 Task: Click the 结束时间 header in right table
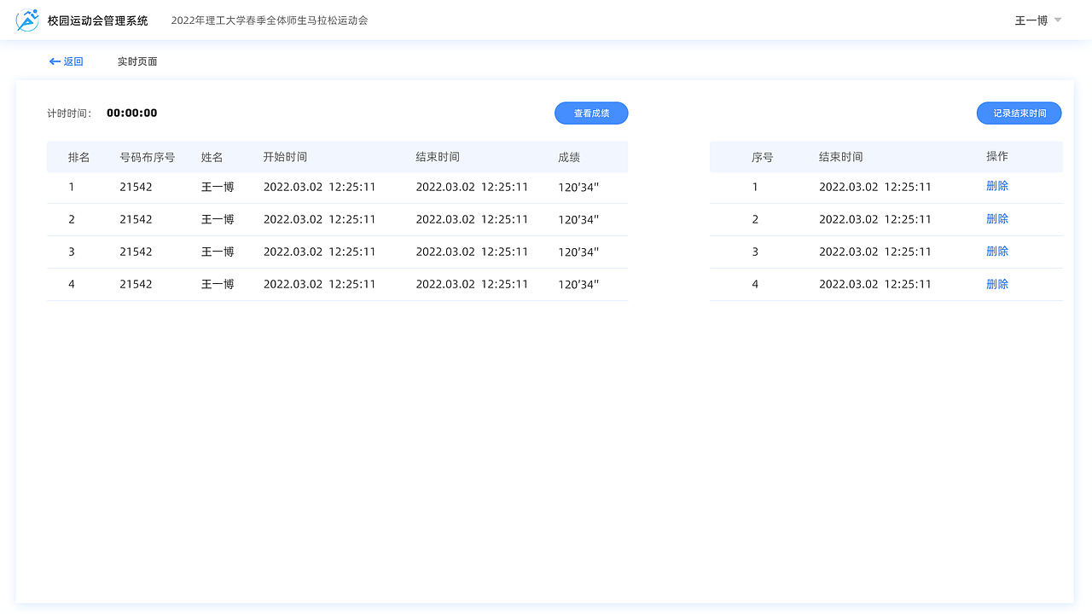tap(841, 156)
